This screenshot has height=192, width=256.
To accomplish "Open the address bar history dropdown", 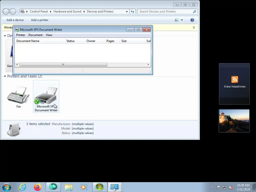I will 127,11.
